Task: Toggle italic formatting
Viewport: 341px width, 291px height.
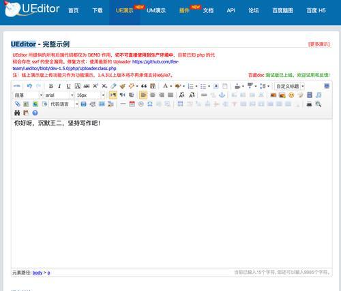Action: point(59,86)
